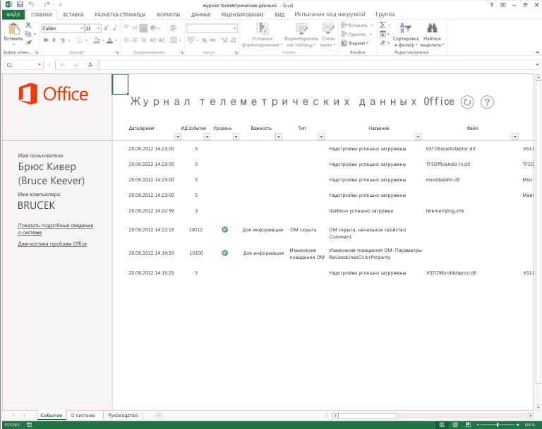Toggle italic (К) formatting
The width and height of the screenshot is (542, 429).
[x=54, y=40]
